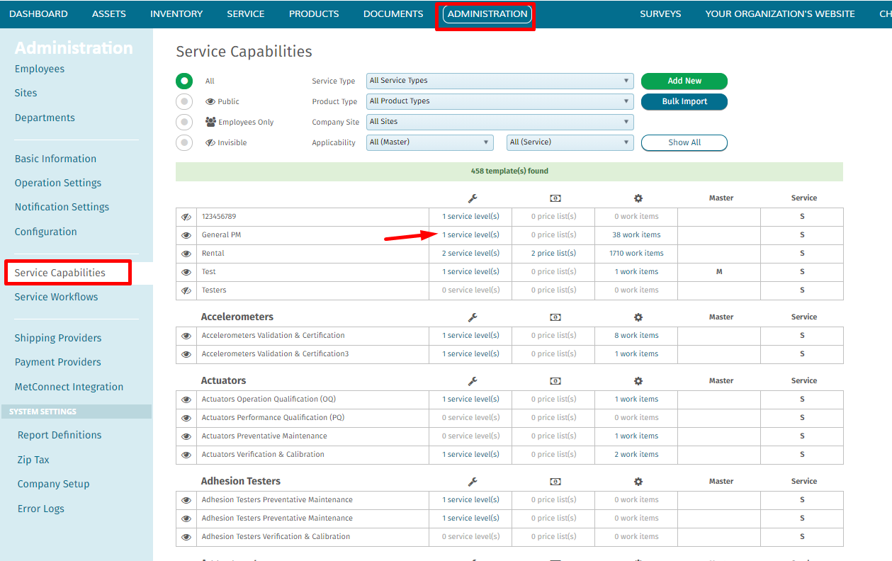Open General PM 38 work items link
This screenshot has height=561, width=892.
tap(637, 235)
